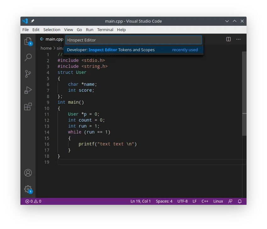Click the 'while (run == 1)' line
The width and height of the screenshot is (267, 229).
pos(89,132)
